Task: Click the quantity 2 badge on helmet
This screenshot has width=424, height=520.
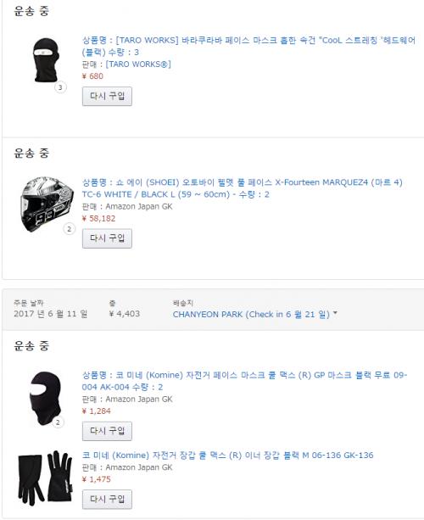Action: coord(70,229)
